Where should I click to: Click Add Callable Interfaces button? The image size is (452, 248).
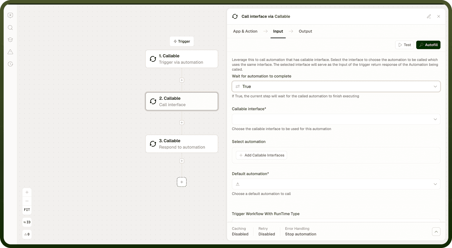tap(262, 155)
